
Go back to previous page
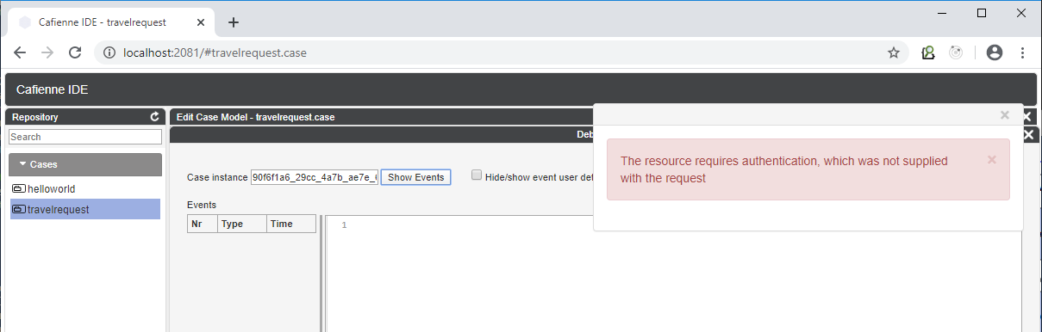click(20, 52)
